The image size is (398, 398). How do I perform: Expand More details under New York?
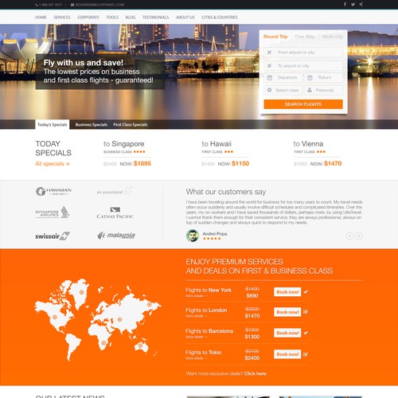197,296
